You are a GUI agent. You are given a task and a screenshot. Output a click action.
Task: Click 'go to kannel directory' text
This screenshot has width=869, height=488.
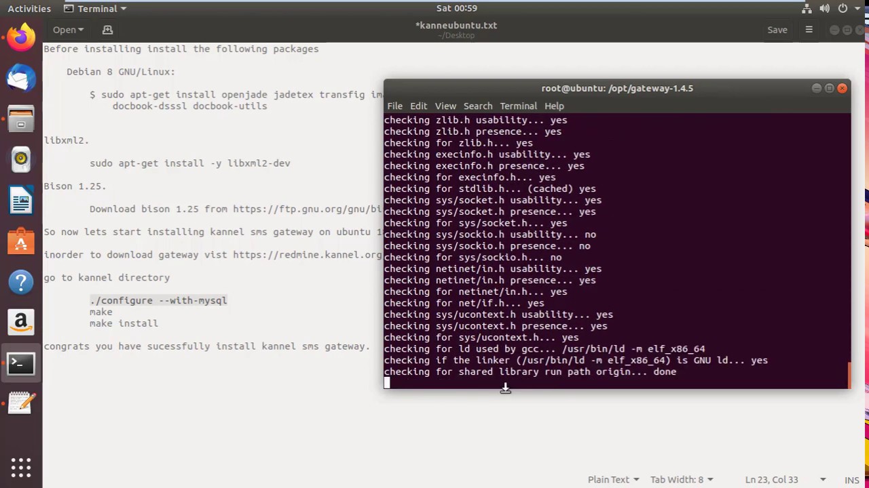[x=107, y=278]
